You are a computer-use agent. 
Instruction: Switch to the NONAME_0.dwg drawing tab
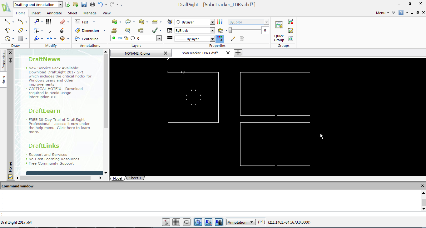[x=137, y=53]
